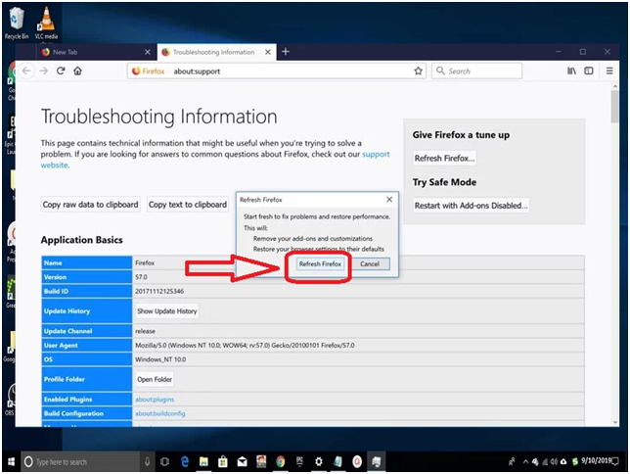Click Show Update History button

click(166, 311)
